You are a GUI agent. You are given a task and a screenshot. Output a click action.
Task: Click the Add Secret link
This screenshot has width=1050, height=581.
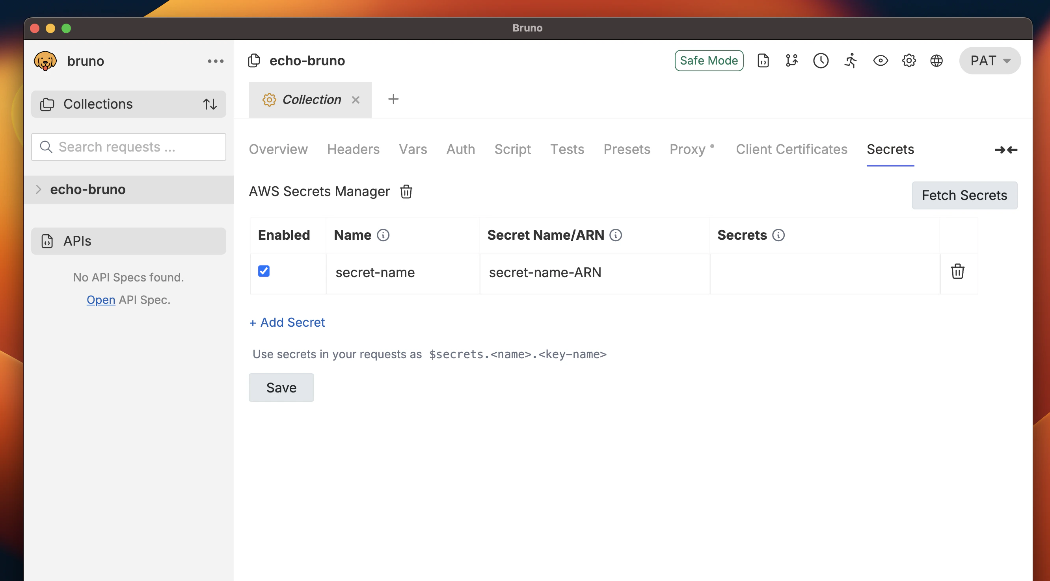(x=287, y=322)
